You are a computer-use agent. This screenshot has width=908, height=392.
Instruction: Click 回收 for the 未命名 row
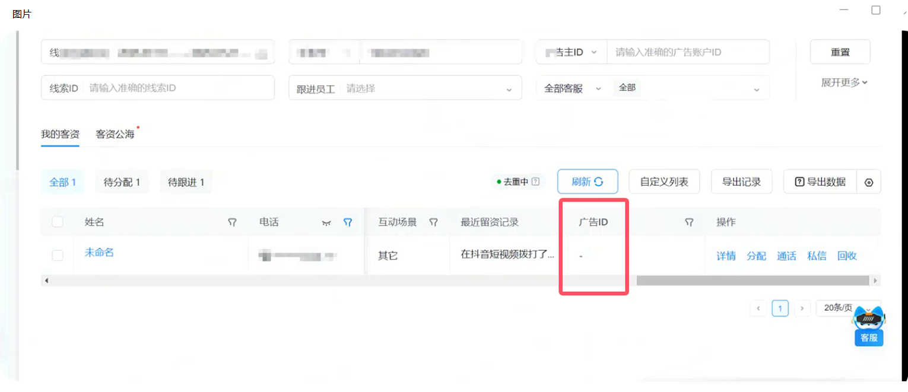click(x=847, y=256)
